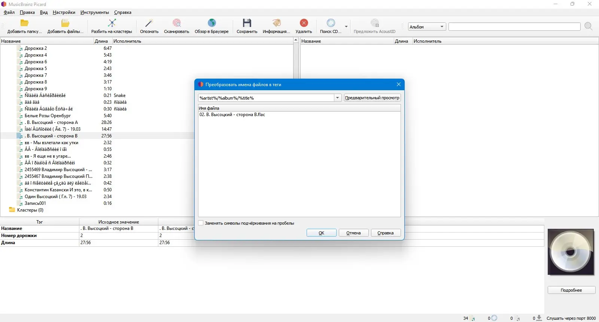Image resolution: width=599 pixels, height=322 pixels.
Task: Confirm the dialog with OK
Action: point(322,233)
